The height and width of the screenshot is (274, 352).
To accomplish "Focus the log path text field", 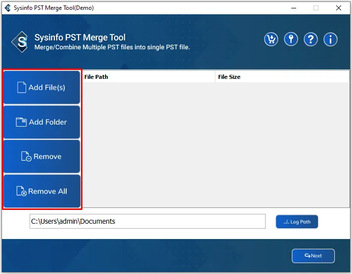I will (147, 222).
